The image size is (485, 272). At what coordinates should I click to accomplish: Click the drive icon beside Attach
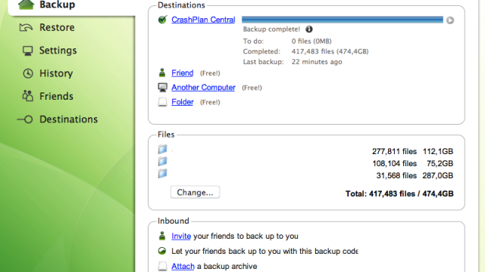162,266
